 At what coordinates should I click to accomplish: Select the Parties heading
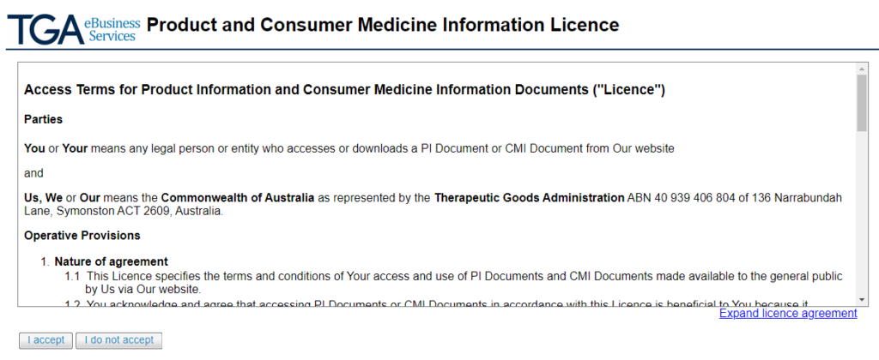coord(43,119)
